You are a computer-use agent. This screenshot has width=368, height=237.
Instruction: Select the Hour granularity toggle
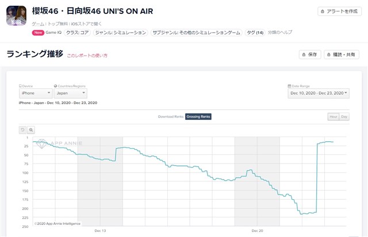(x=333, y=116)
